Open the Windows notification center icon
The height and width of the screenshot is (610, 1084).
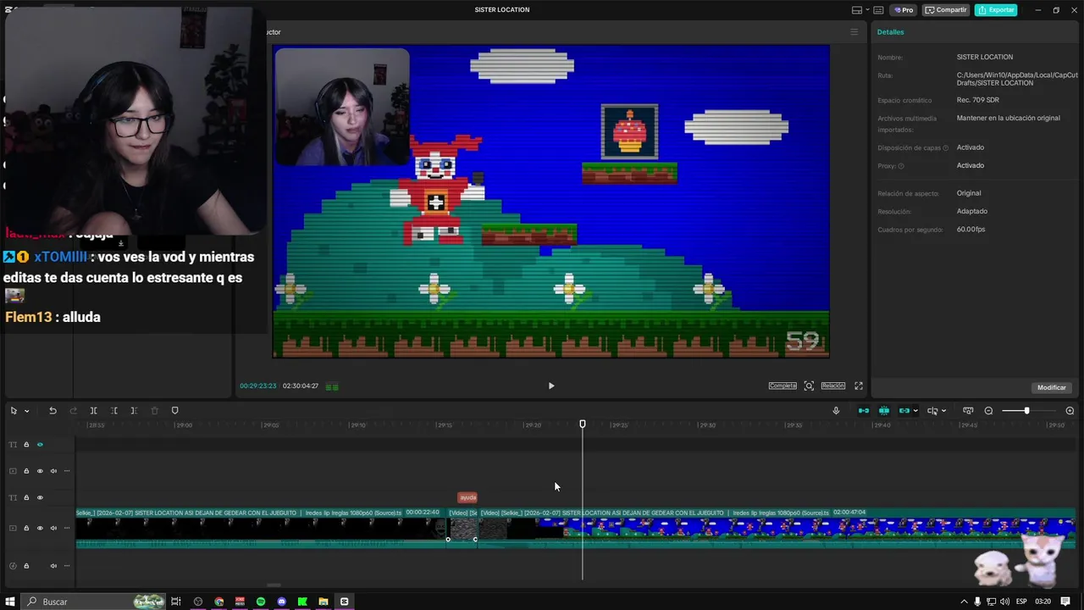[x=1065, y=602]
